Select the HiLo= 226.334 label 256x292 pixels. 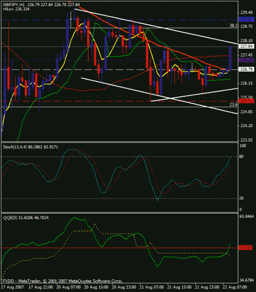pos(16,9)
